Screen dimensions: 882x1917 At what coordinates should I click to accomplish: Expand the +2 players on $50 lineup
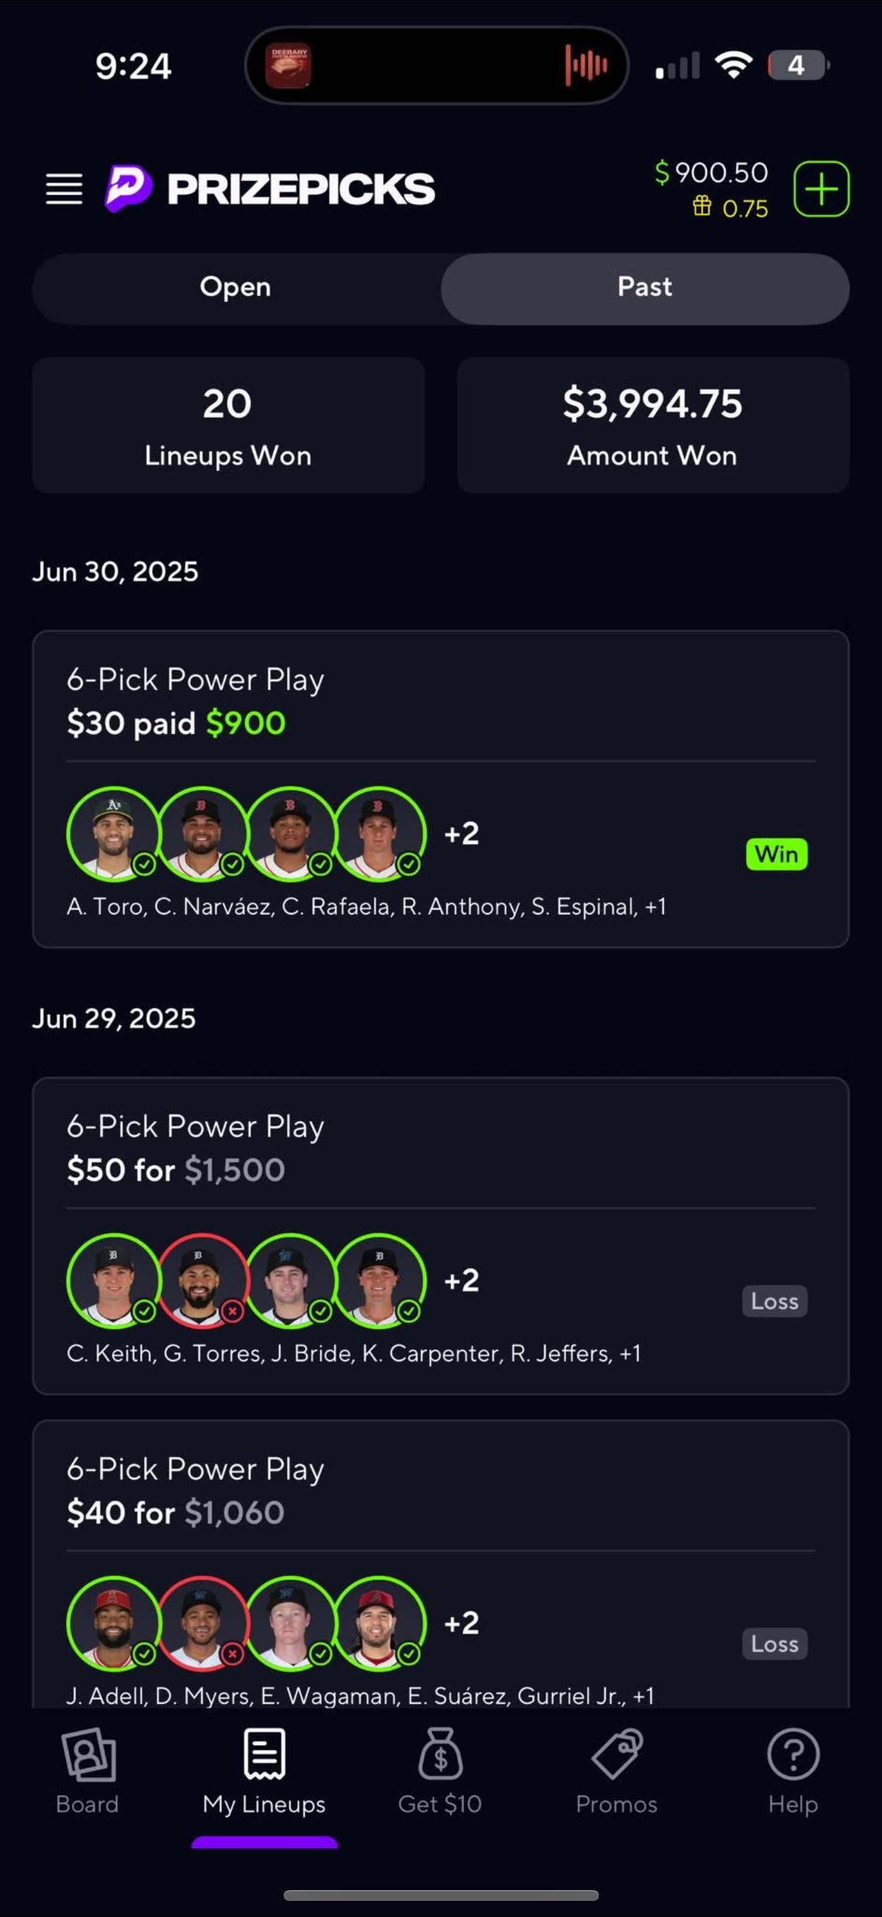pyautogui.click(x=461, y=1280)
